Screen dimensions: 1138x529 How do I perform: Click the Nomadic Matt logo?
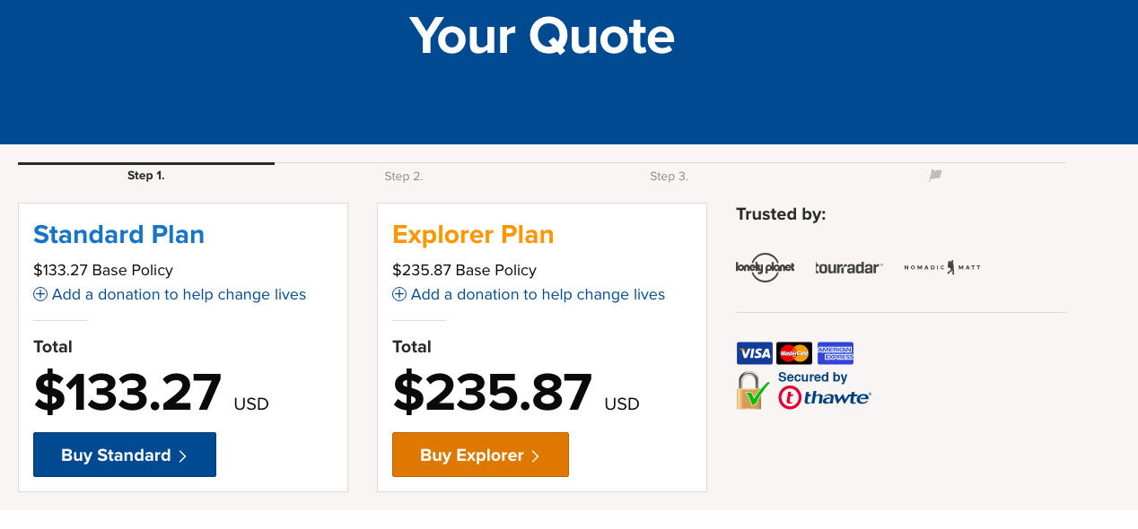[941, 266]
